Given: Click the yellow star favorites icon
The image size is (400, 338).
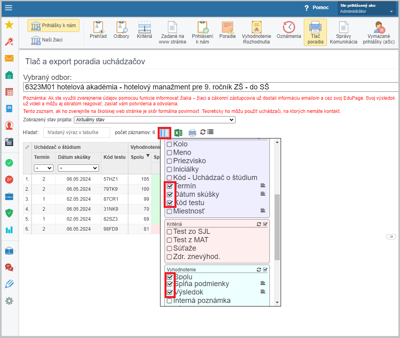Looking at the screenshot, I should (9, 25).
